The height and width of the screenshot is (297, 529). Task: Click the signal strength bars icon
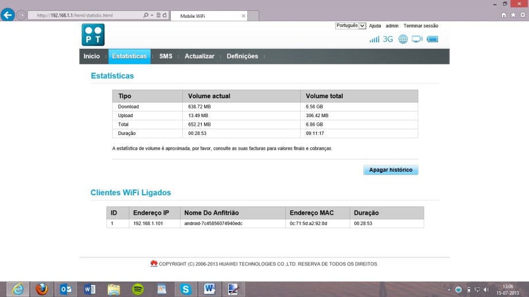(374, 39)
